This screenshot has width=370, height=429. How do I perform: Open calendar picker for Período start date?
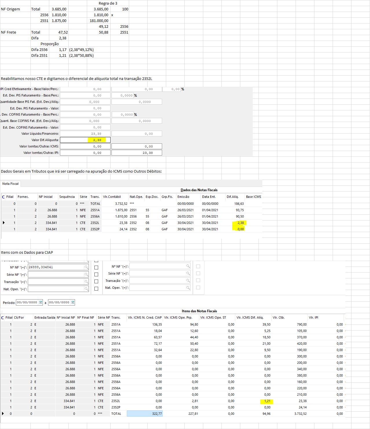41,303
